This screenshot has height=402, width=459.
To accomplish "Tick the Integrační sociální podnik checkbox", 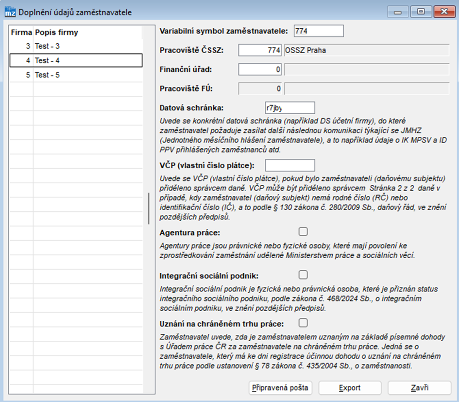I will [x=303, y=275].
